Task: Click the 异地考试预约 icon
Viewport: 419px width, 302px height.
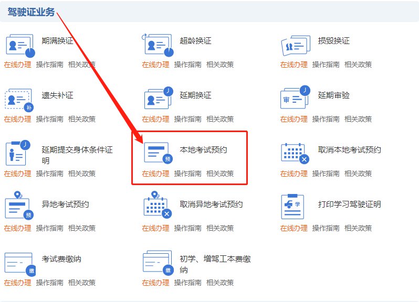Action: pos(19,206)
